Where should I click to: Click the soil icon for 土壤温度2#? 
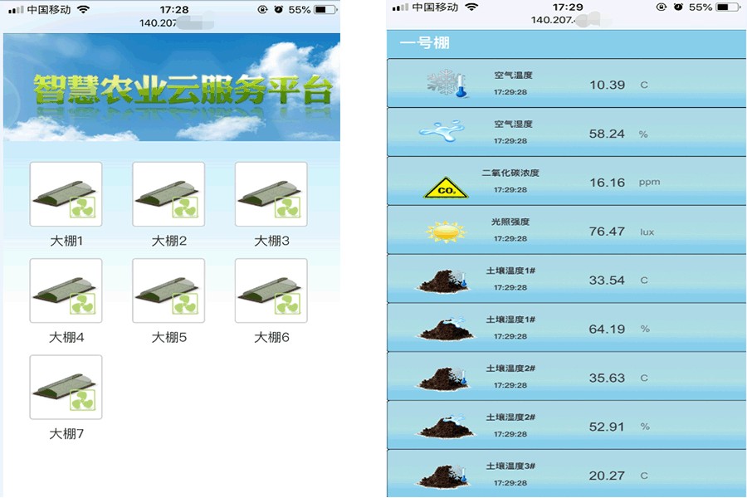coord(445,377)
